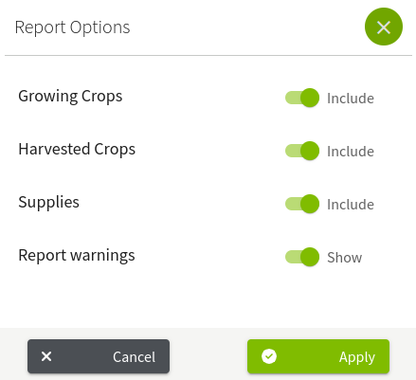Viewport: 416px width, 380px height.
Task: Click the Include label beside Harvested Crops
Action: 351,152
